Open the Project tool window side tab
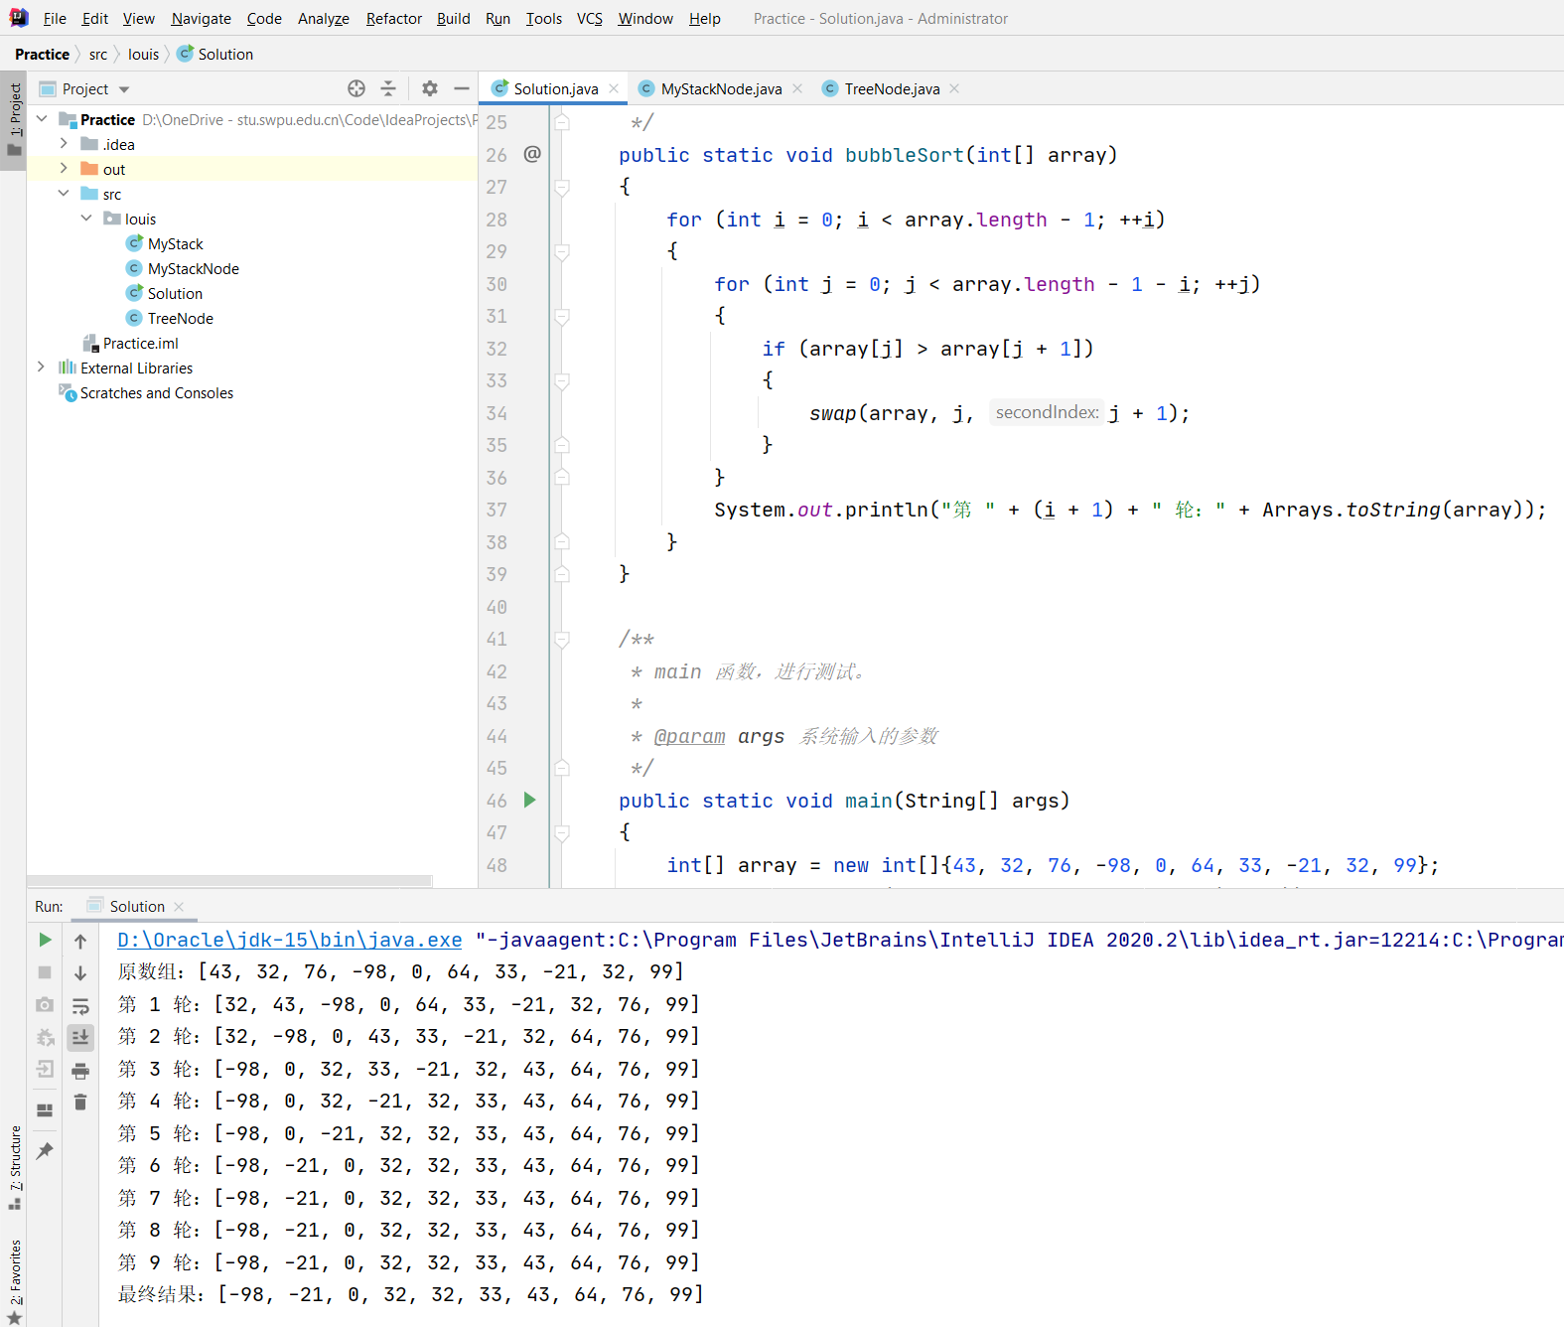This screenshot has height=1327, width=1564. coord(14,120)
